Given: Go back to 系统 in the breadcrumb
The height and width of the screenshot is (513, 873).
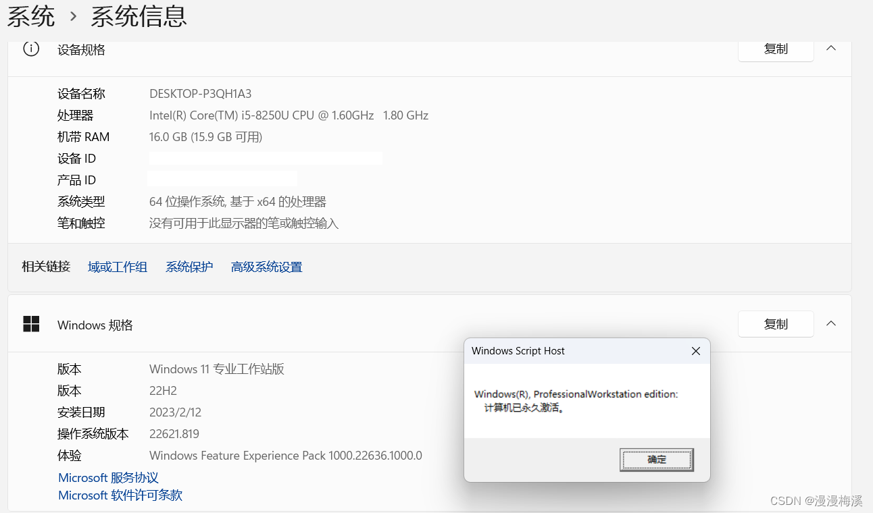Looking at the screenshot, I should (31, 16).
